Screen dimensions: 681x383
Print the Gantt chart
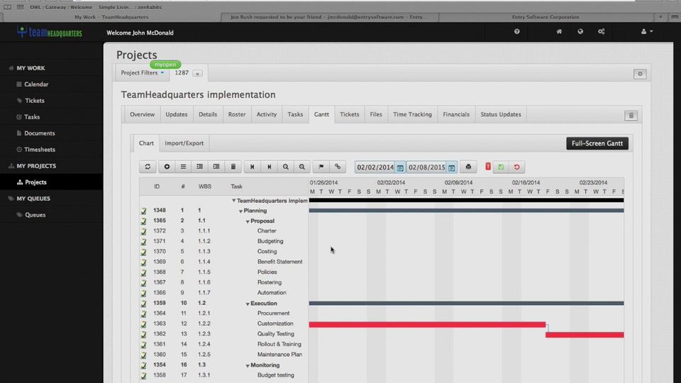468,167
